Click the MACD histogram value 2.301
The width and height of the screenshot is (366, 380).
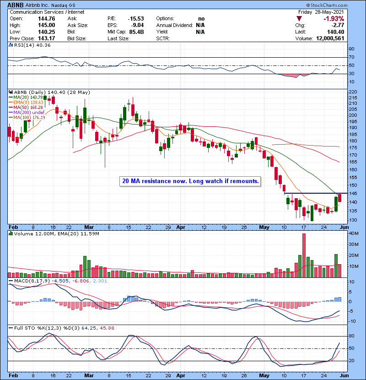100,281
